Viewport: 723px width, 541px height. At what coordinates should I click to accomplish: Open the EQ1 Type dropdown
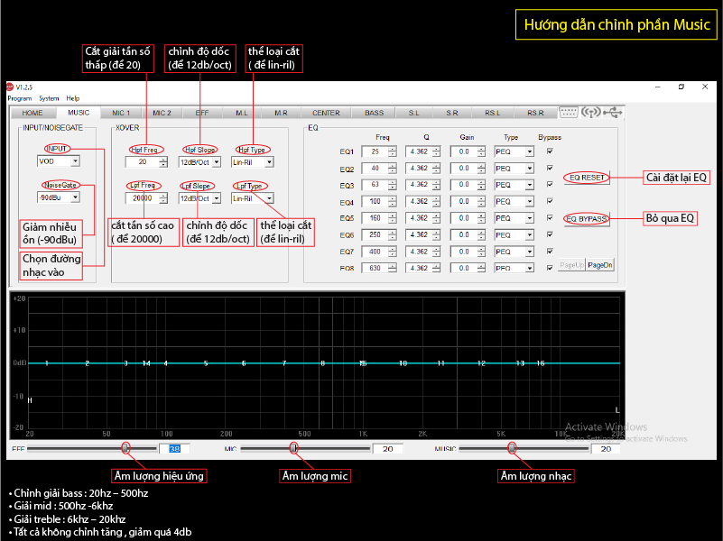point(514,151)
